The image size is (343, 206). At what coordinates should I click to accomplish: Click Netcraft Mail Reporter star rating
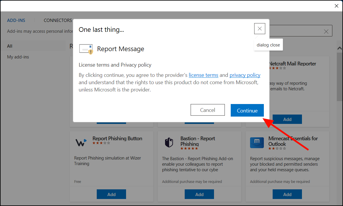pyautogui.click(x=277, y=68)
